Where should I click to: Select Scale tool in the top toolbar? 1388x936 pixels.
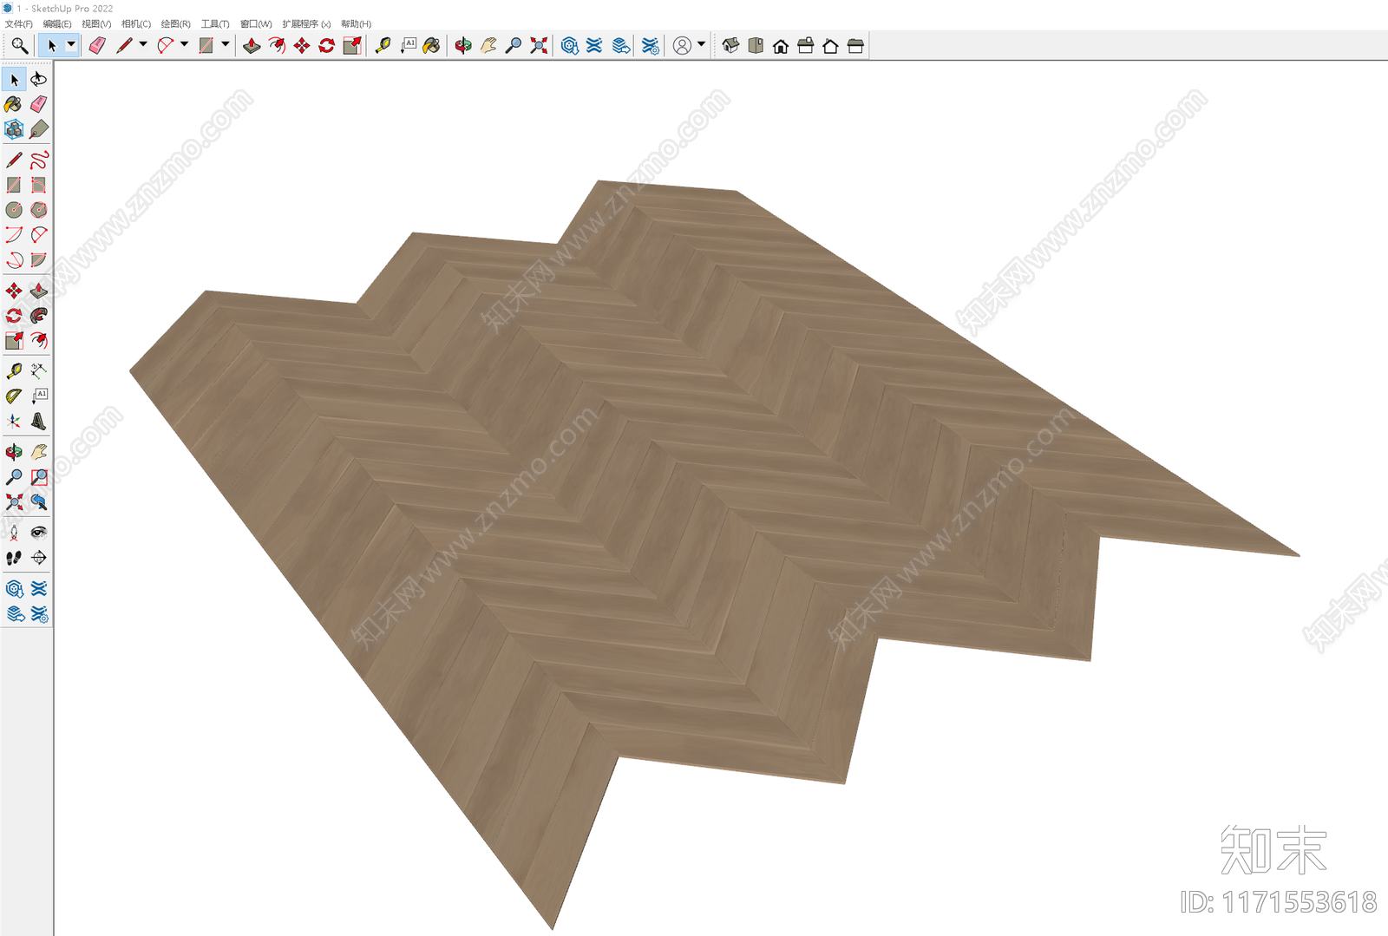click(x=352, y=46)
